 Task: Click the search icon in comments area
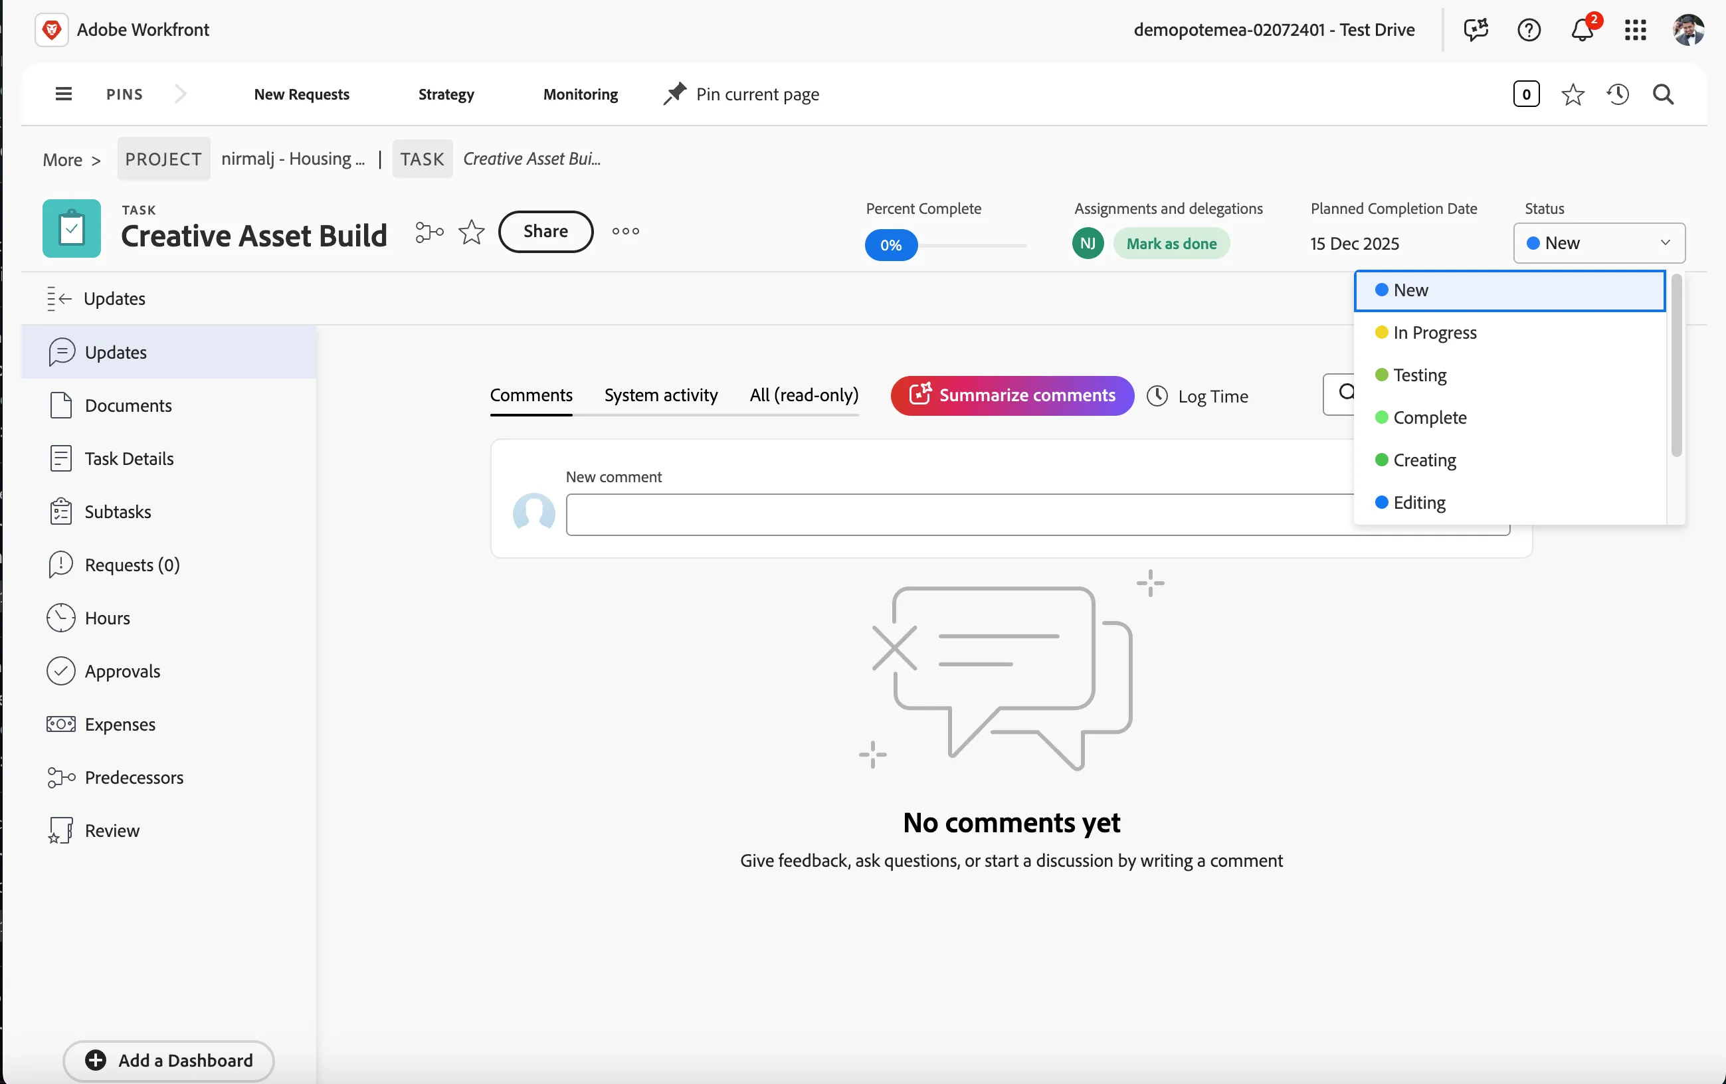1347,393
